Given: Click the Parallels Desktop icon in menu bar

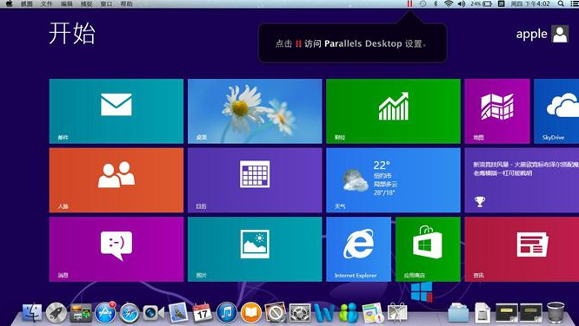Looking at the screenshot, I should [409, 3].
